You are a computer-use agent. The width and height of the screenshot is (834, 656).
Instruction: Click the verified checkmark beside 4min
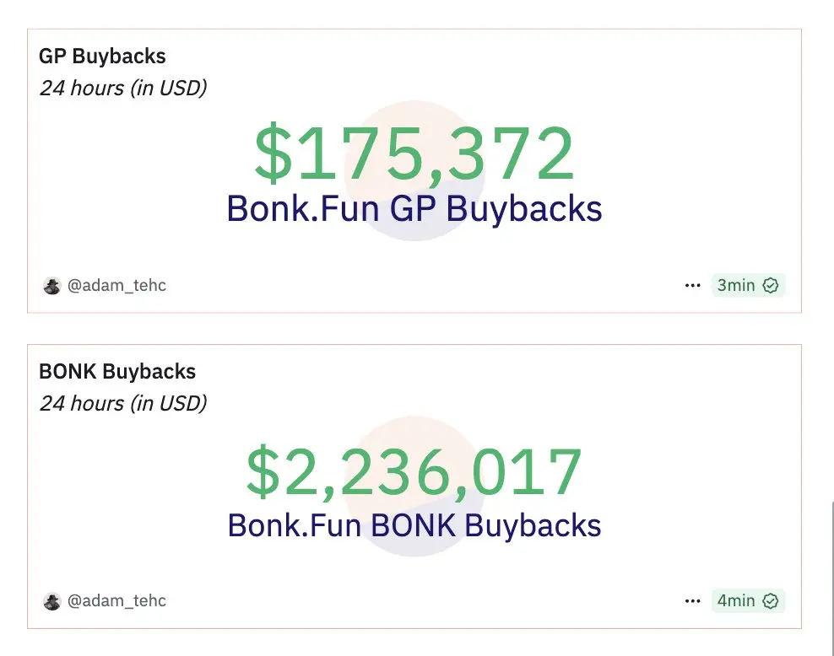[x=770, y=600]
